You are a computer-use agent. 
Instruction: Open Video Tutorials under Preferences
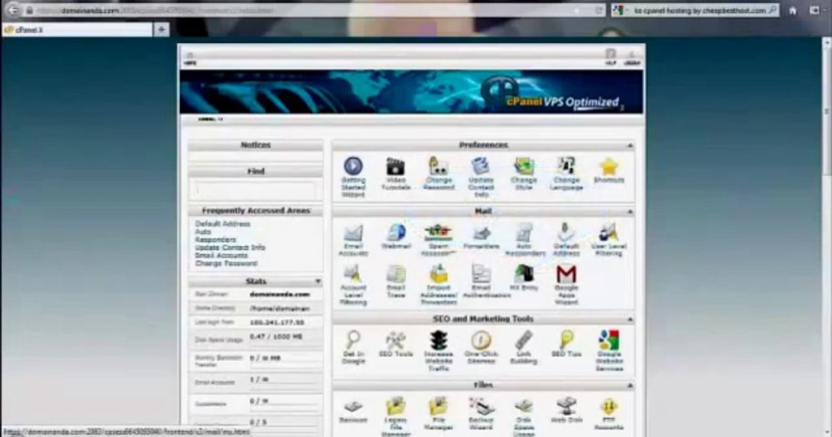point(396,166)
